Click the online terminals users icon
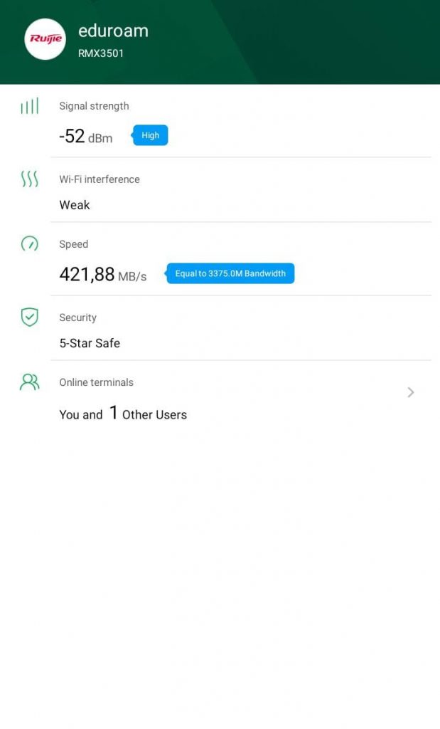The height and width of the screenshot is (729, 440). coord(29,382)
